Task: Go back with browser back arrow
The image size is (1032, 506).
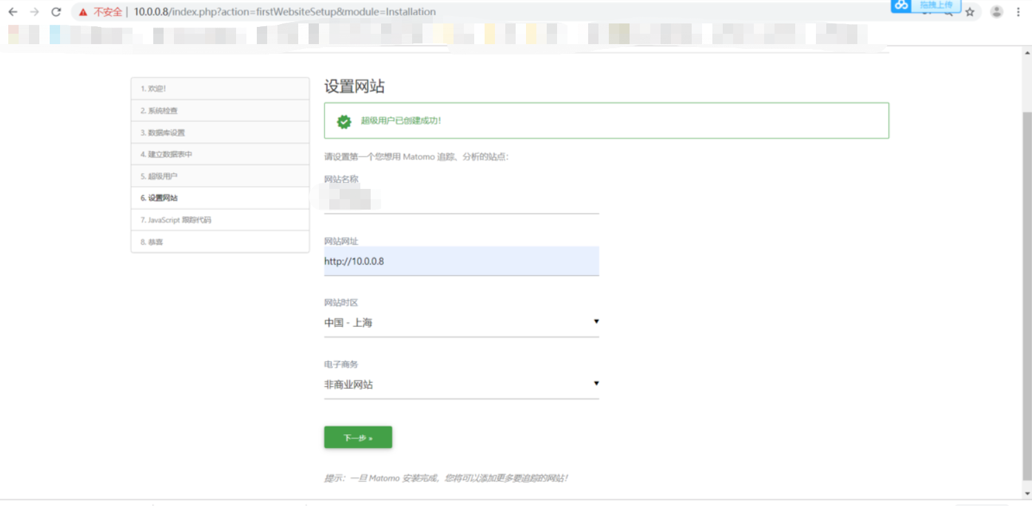Action: 12,12
